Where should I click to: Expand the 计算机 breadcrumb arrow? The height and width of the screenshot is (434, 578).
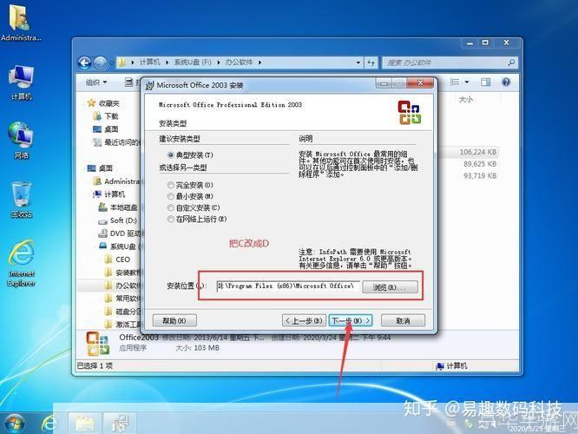pyautogui.click(x=167, y=62)
